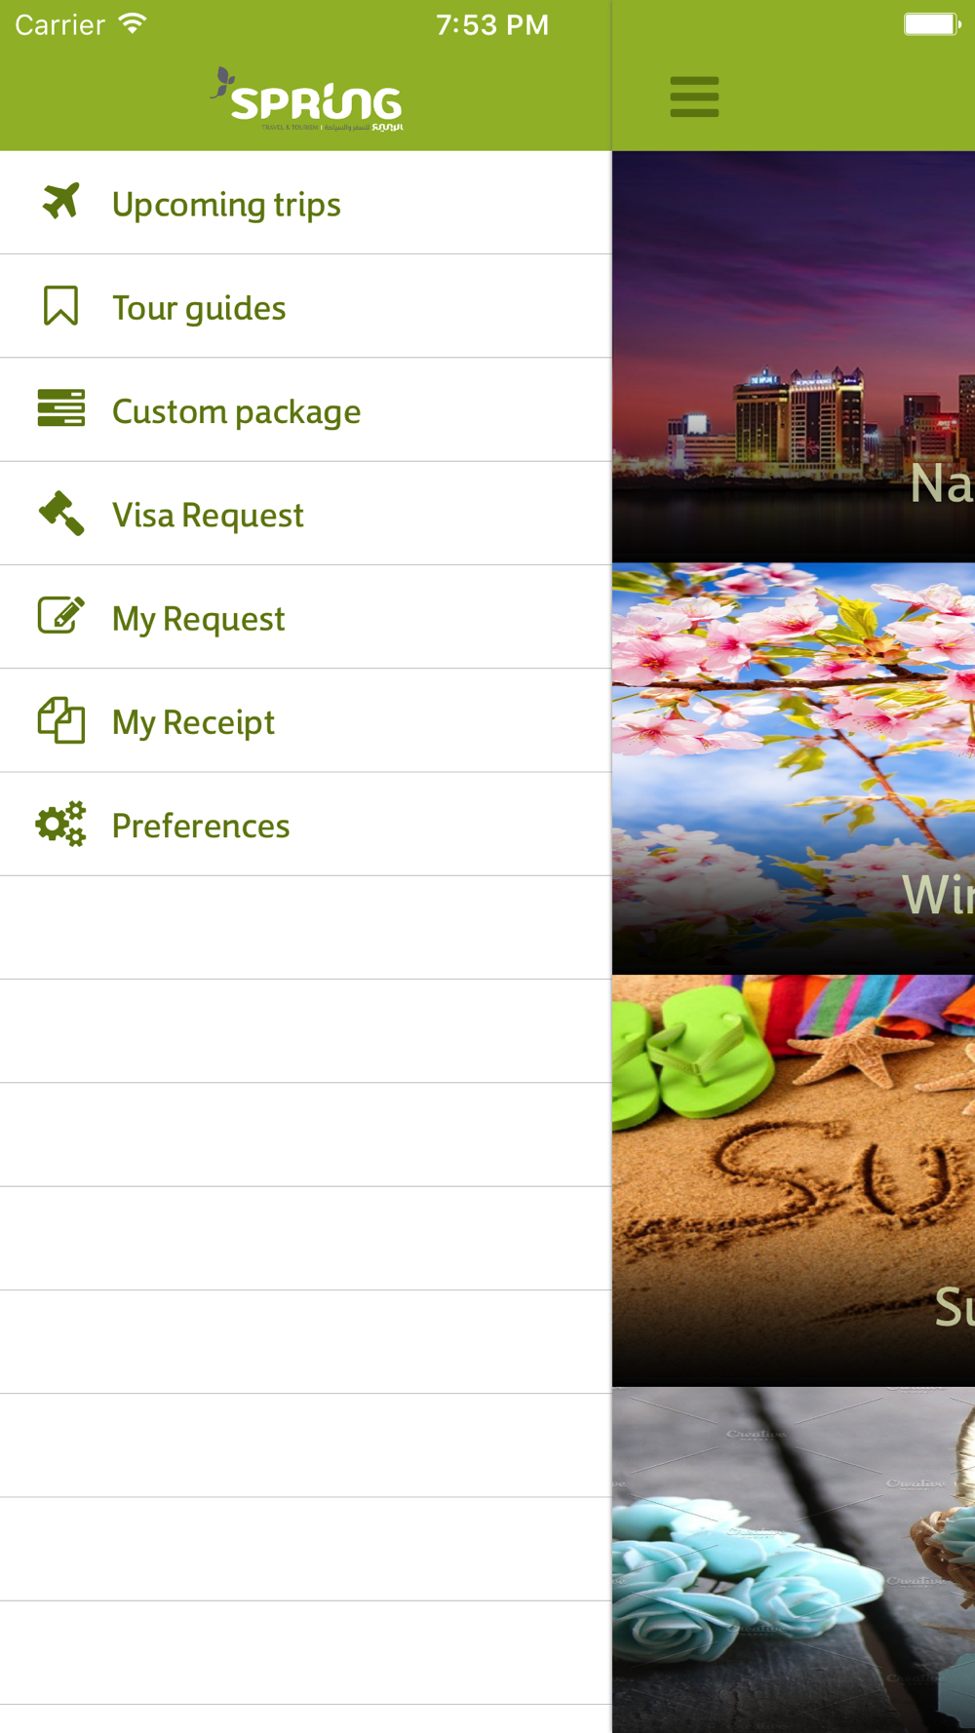Tap the documents icon for My Receipt
975x1733 pixels.
(x=60, y=720)
